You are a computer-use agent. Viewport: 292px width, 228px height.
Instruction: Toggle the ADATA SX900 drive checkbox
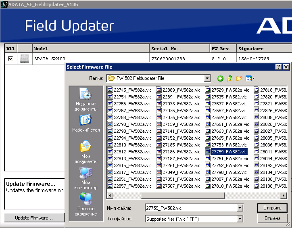[10, 59]
